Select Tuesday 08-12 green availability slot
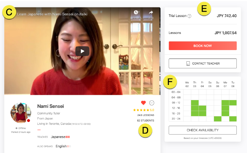Image resolution: width=247 pixels, height=153 pixels. click(x=233, y=103)
